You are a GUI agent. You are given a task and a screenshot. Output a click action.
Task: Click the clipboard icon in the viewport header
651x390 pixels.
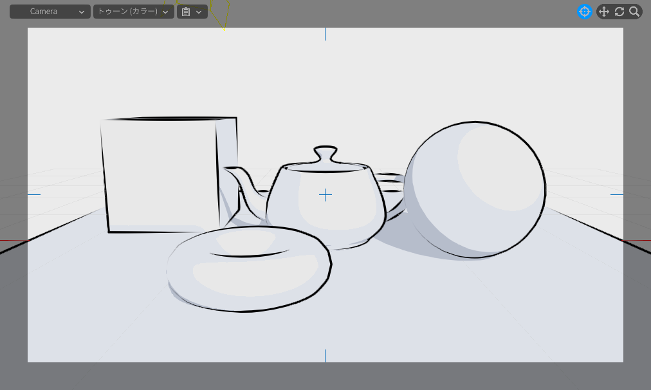tap(186, 12)
